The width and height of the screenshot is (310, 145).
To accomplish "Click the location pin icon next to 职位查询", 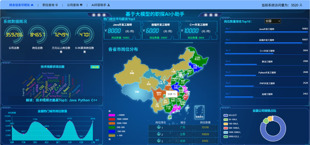I will pos(57,5).
